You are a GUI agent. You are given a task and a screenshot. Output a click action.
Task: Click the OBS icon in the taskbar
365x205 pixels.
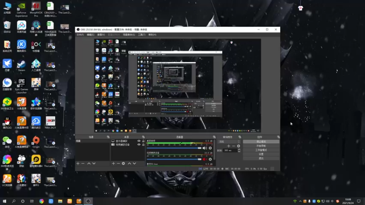pyautogui.click(x=88, y=201)
